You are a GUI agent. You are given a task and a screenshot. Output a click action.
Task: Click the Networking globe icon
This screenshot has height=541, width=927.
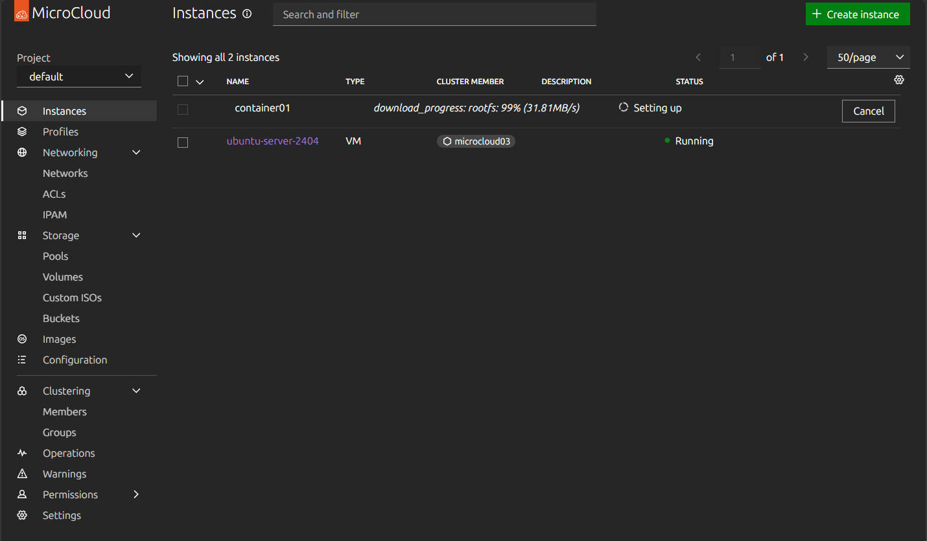pos(22,152)
